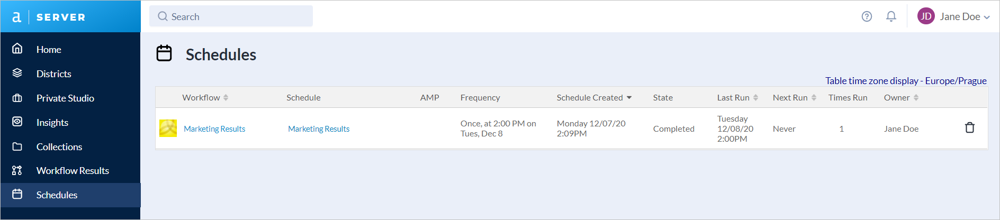Viewport: 1000px width, 220px height.
Task: Click the Insights icon in sidebar
Action: tap(17, 122)
